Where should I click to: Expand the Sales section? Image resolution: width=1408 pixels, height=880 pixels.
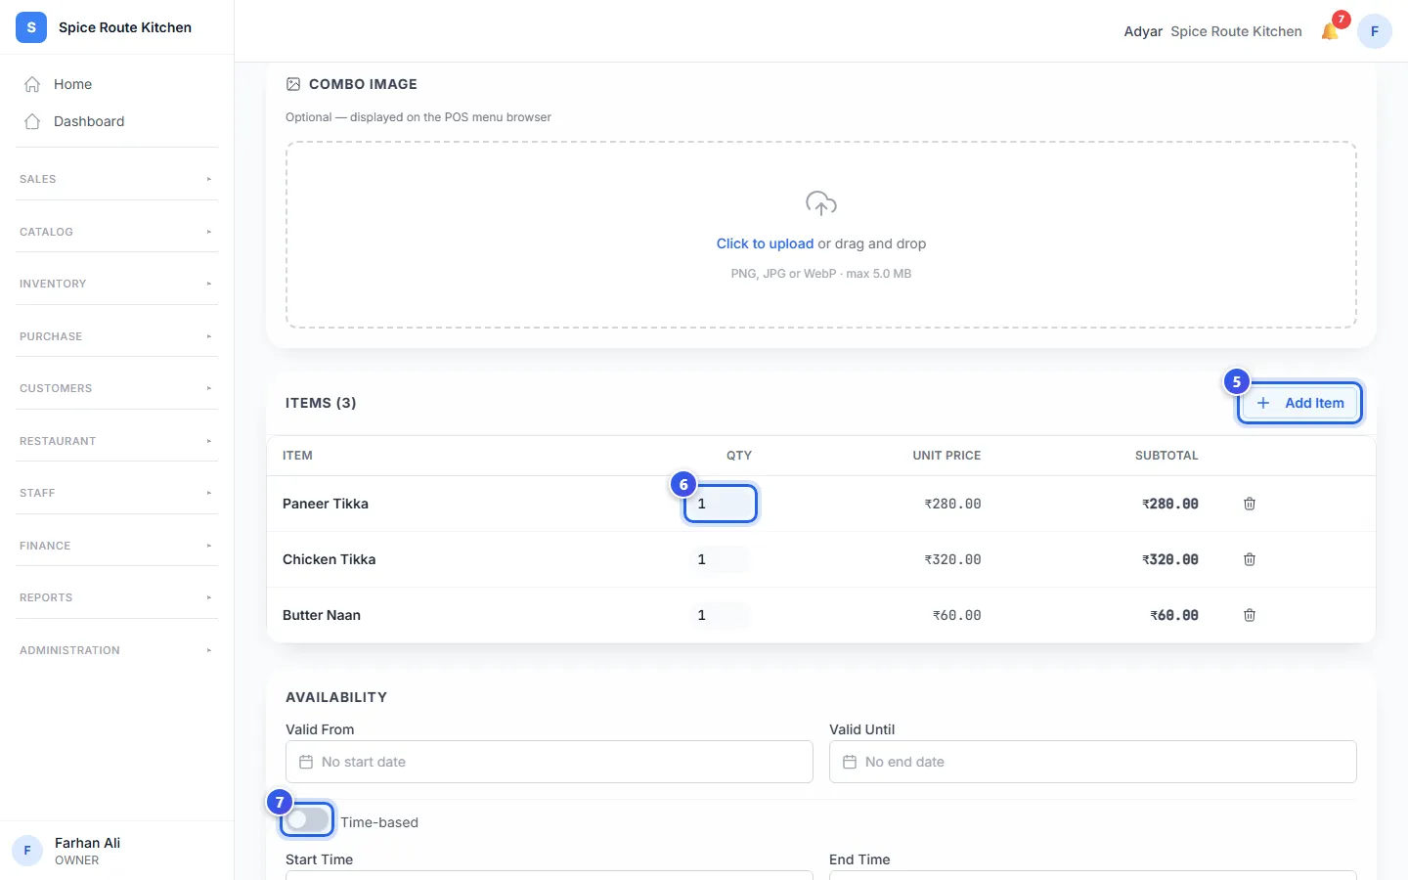[x=116, y=179]
